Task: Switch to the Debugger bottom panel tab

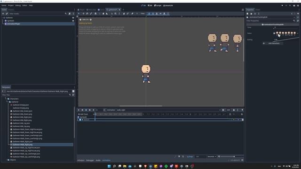Action: (x=90, y=161)
